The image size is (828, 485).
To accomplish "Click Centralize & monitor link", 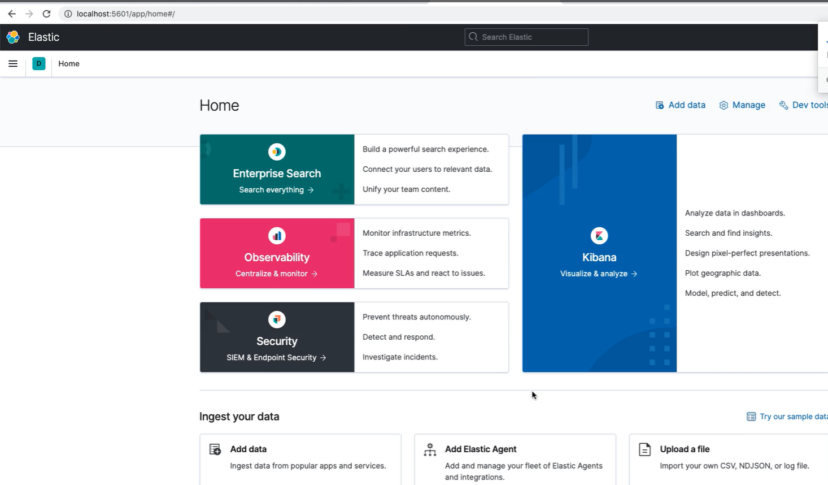I will 276,274.
